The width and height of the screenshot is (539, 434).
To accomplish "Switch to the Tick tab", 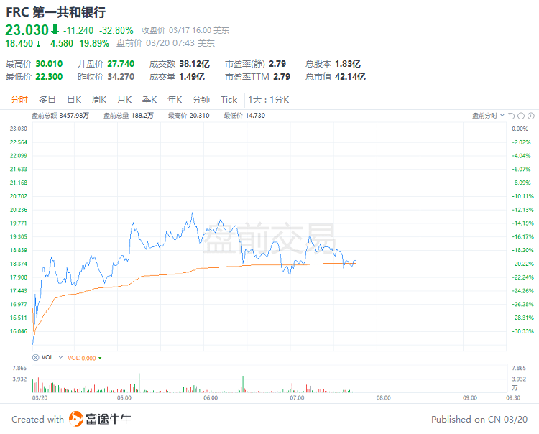I will coord(229,100).
